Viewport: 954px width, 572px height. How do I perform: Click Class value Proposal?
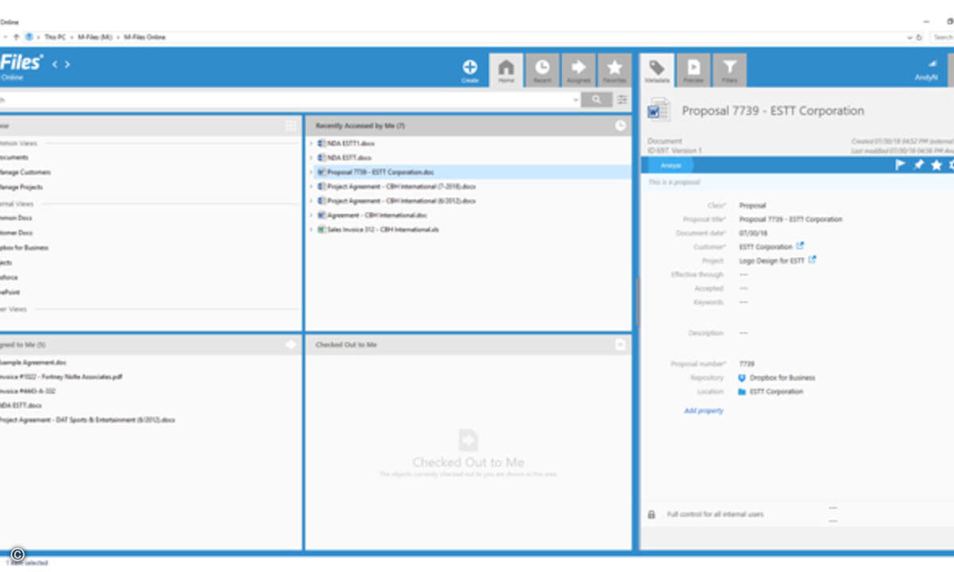coord(752,206)
